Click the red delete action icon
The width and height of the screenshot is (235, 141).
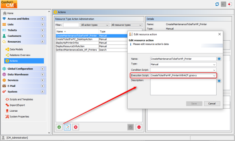coord(76,127)
